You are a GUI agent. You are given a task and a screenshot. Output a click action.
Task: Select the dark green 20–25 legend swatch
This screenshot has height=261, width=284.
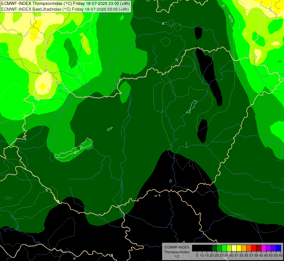pyautogui.click(x=214, y=248)
